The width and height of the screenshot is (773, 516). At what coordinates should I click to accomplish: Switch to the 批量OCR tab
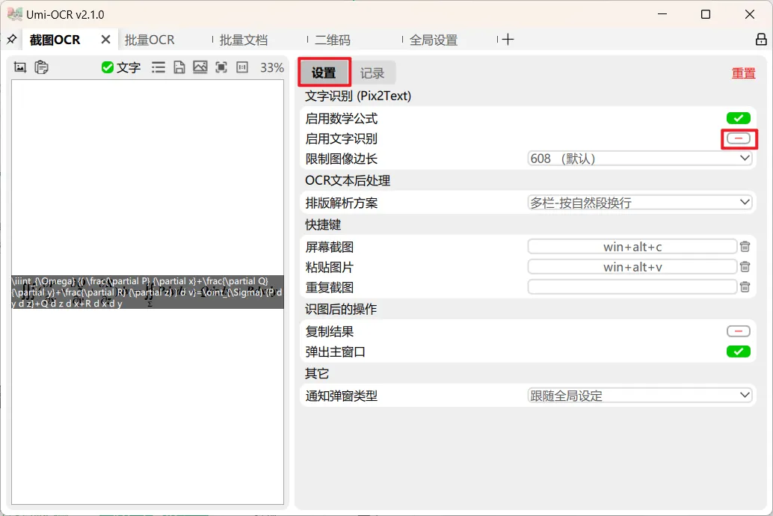(150, 40)
